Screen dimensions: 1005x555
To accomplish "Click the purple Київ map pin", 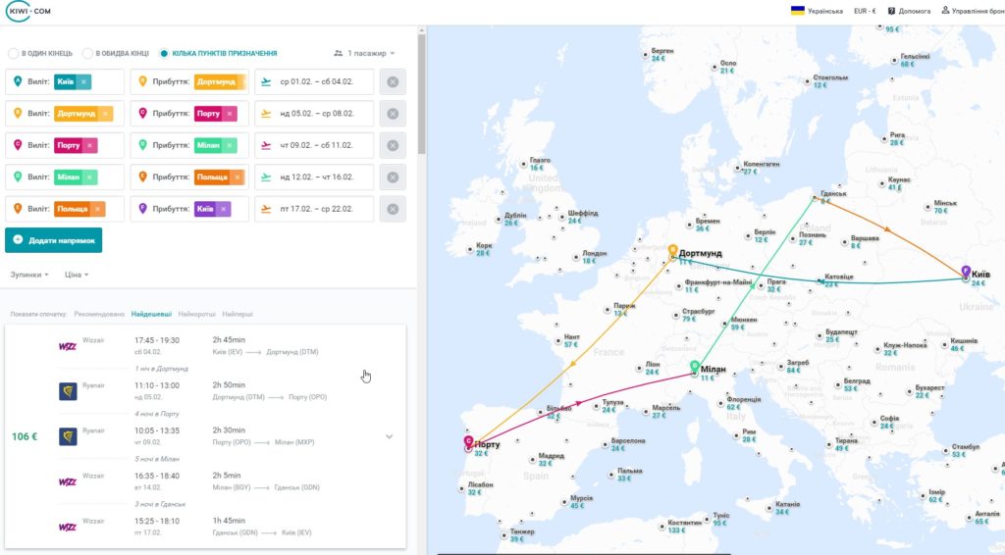I will (x=966, y=272).
